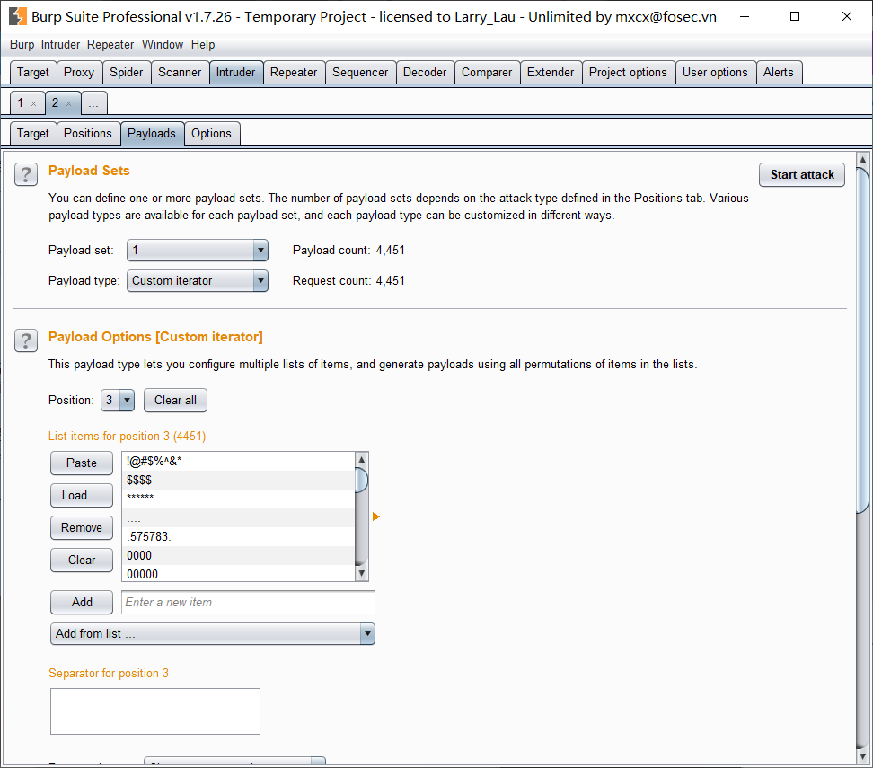The height and width of the screenshot is (768, 873).
Task: Select the 0000 list item
Action: click(x=238, y=556)
